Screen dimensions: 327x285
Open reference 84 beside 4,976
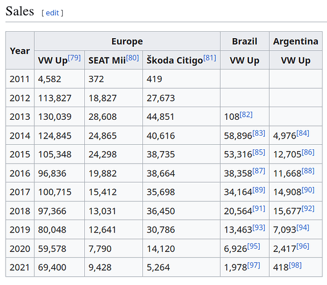(303, 133)
